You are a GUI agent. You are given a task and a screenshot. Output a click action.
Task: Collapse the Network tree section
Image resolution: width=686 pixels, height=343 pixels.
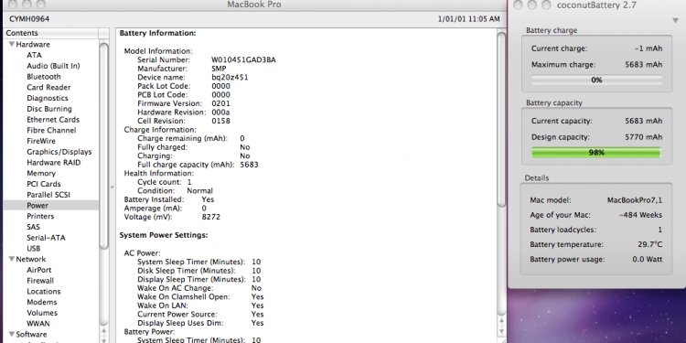[11, 259]
